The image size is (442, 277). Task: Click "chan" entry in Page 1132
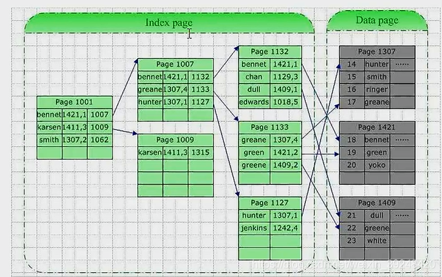tap(254, 77)
